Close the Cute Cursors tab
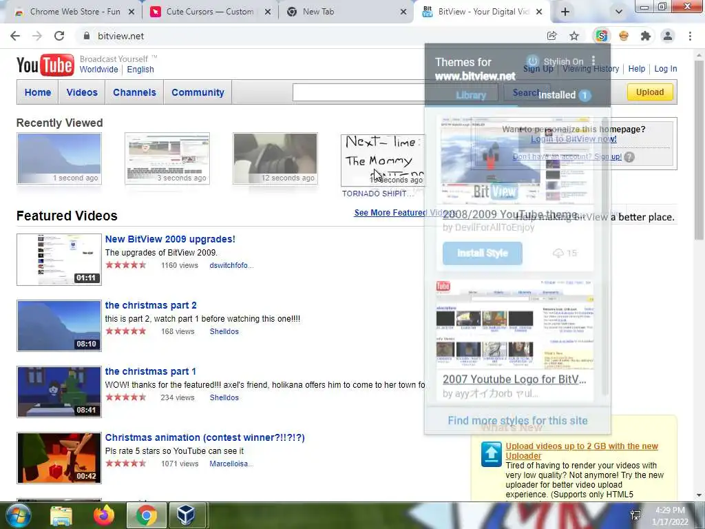705x529 pixels. pos(268,12)
